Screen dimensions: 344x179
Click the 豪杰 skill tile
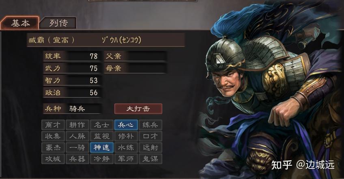click(x=53, y=147)
